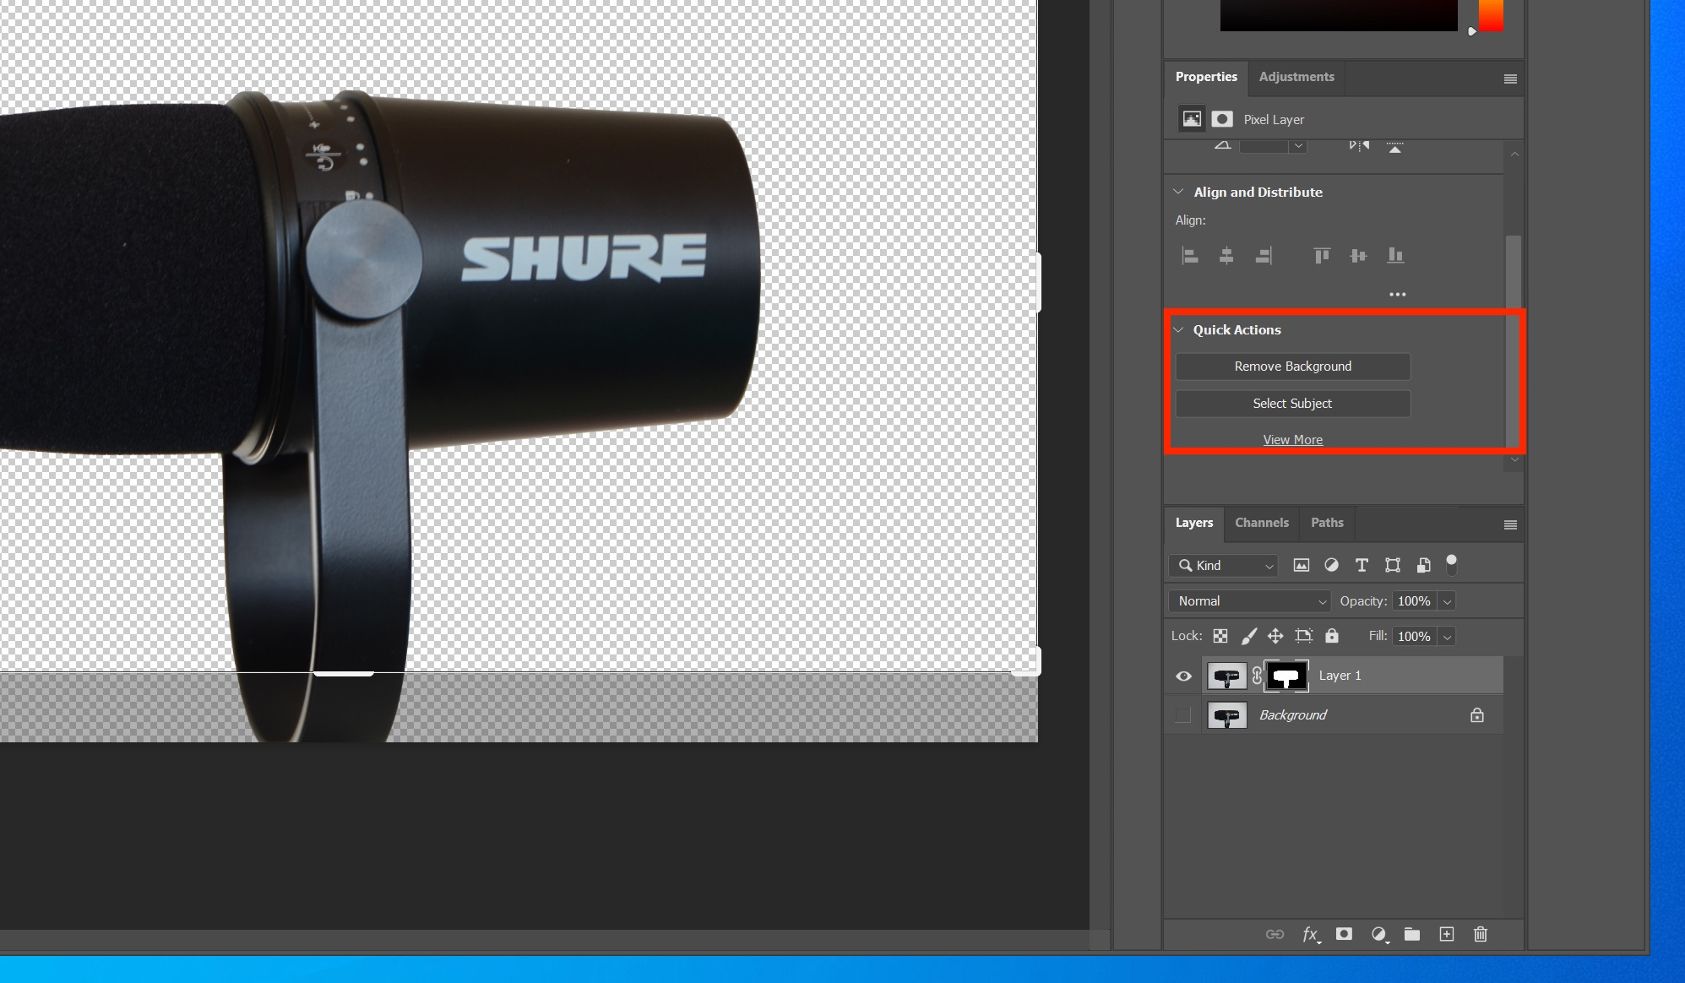Align bottom edges
This screenshot has height=983, width=1685.
coord(1395,255)
